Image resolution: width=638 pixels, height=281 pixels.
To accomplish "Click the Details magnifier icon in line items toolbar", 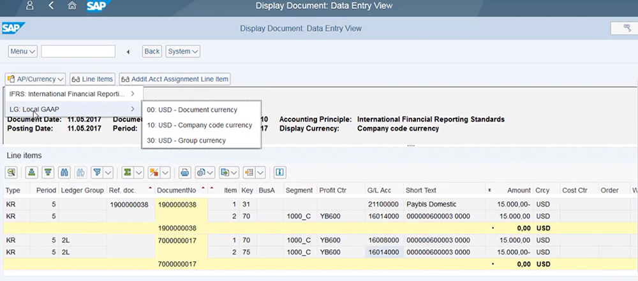I will point(11,172).
